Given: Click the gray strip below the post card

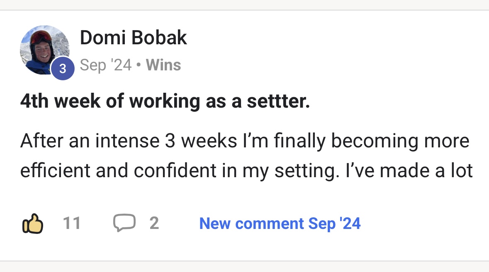Looking at the screenshot, I should [244, 267].
